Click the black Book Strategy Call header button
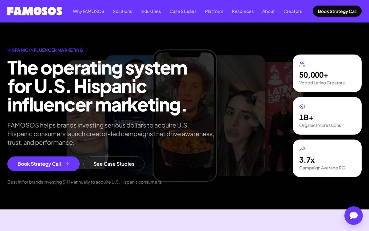Screen dimensions: 369x231 [337, 11]
